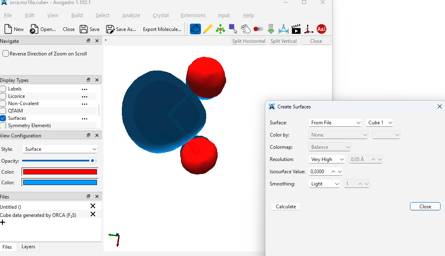445x256 pixels.
Task: Enable the Licorice display type
Action: (3, 96)
